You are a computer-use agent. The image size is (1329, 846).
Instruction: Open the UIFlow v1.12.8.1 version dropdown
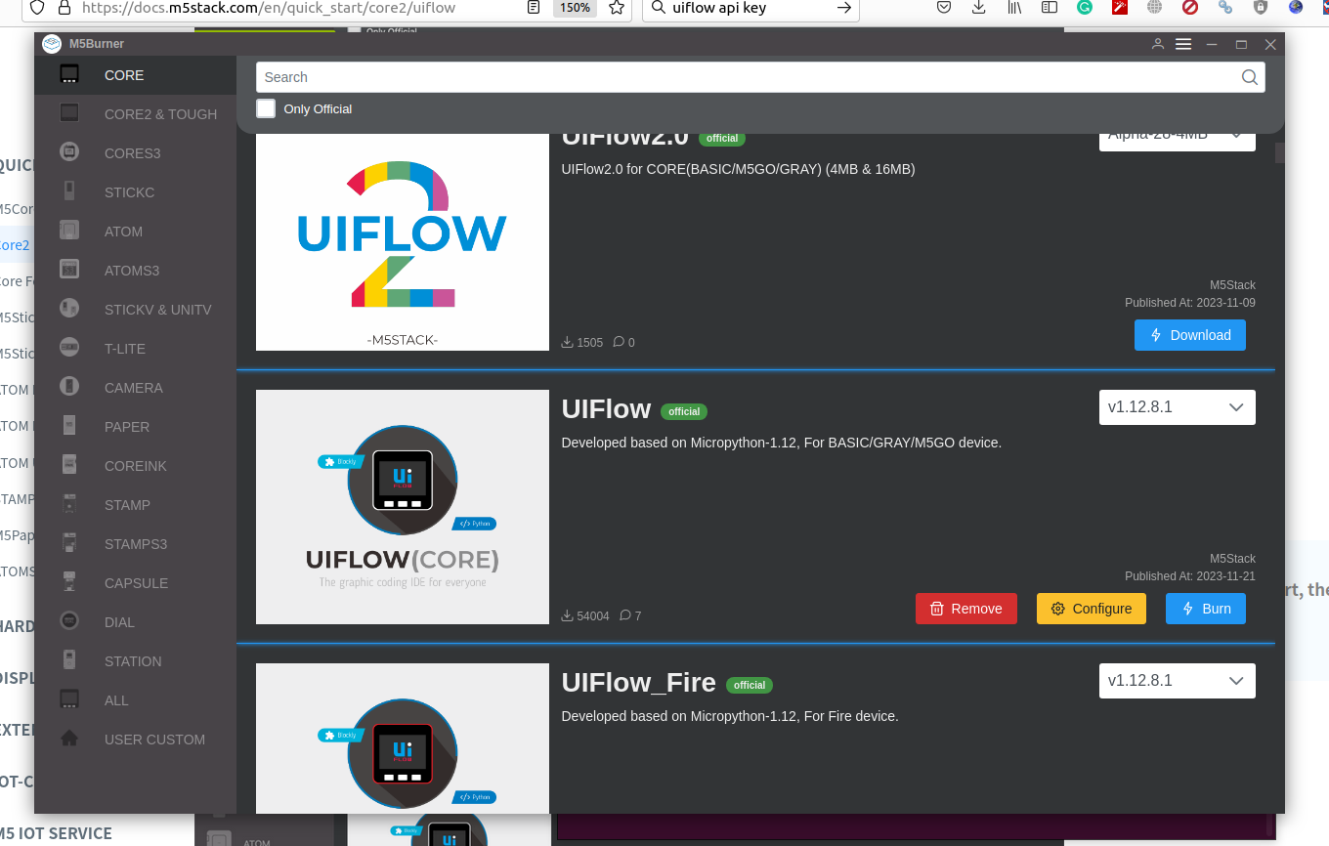coord(1177,407)
